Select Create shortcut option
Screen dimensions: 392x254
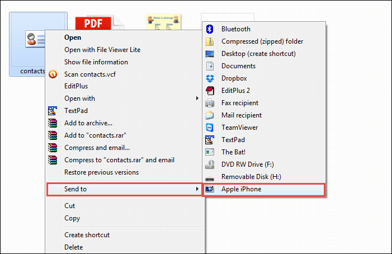point(87,235)
